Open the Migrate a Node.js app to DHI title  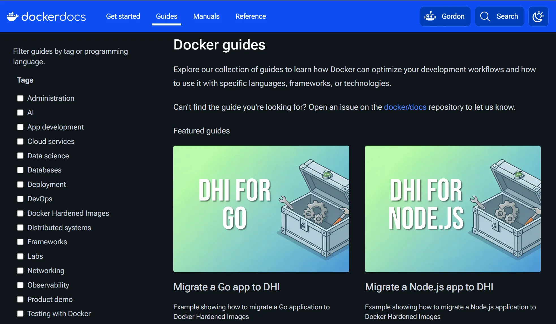click(x=429, y=287)
